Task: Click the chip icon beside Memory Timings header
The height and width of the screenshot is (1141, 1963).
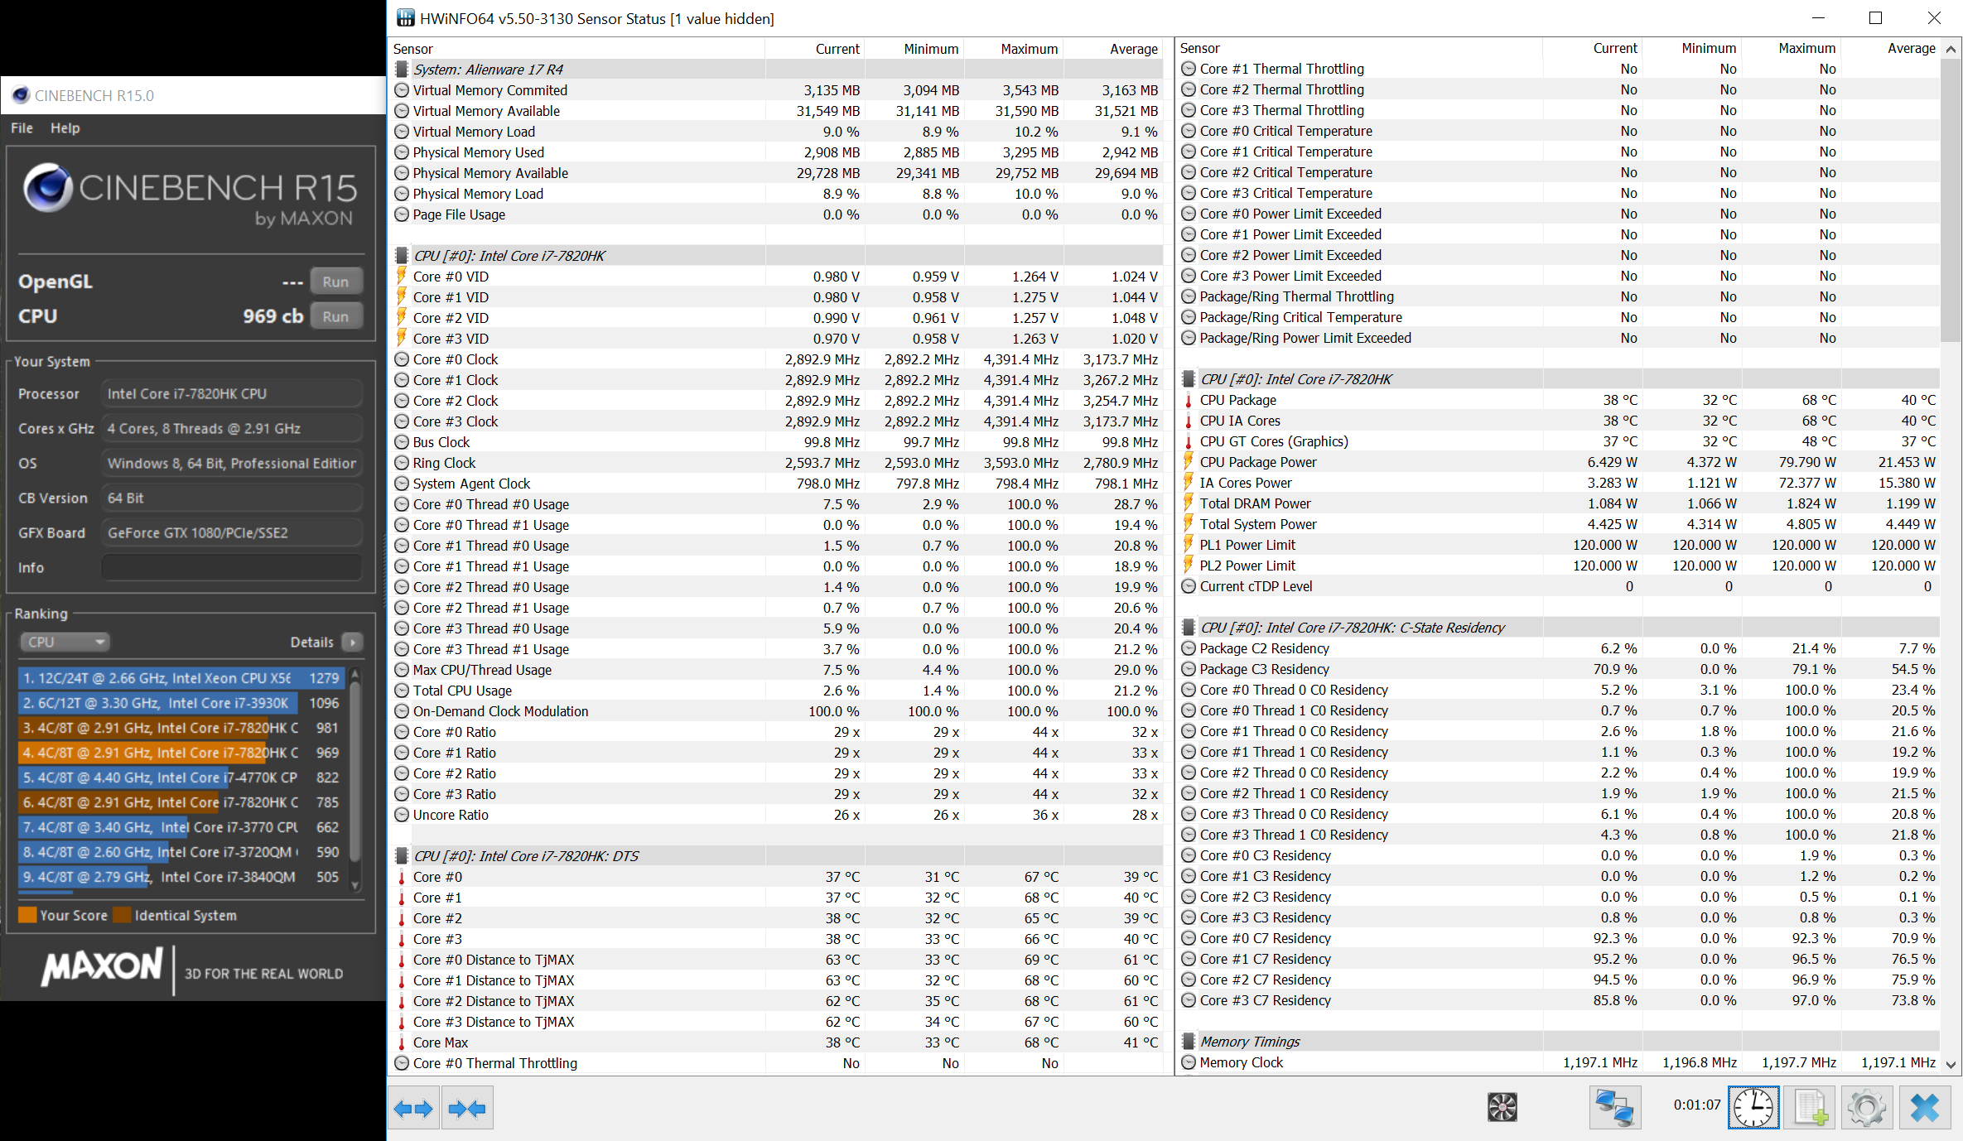Action: tap(1189, 1042)
